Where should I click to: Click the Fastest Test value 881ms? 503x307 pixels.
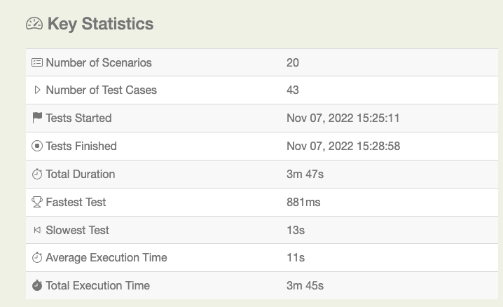[303, 202]
